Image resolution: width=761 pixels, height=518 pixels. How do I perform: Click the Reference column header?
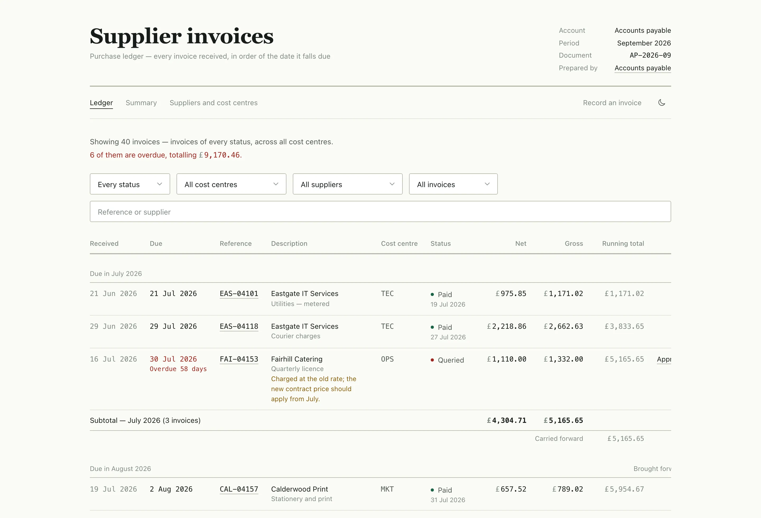(235, 244)
